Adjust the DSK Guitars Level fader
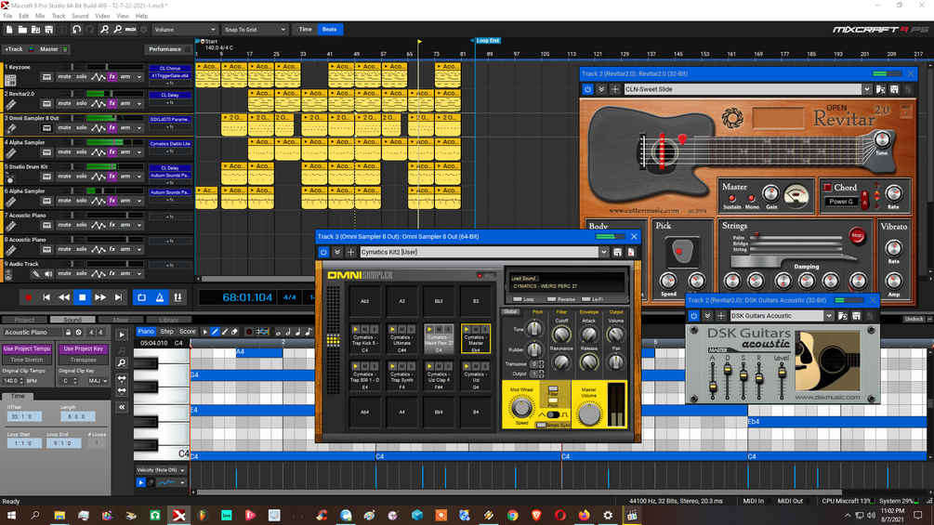934x525 pixels. [x=782, y=374]
